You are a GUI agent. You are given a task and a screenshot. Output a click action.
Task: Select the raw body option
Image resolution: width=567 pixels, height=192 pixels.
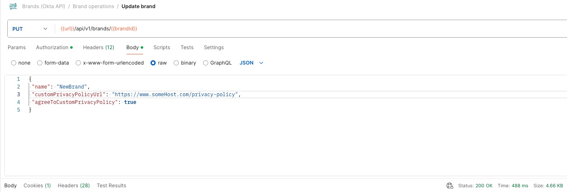(x=153, y=63)
